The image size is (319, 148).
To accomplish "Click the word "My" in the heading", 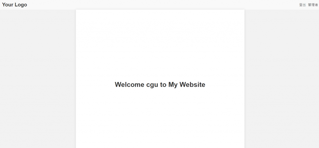I will coord(173,85).
